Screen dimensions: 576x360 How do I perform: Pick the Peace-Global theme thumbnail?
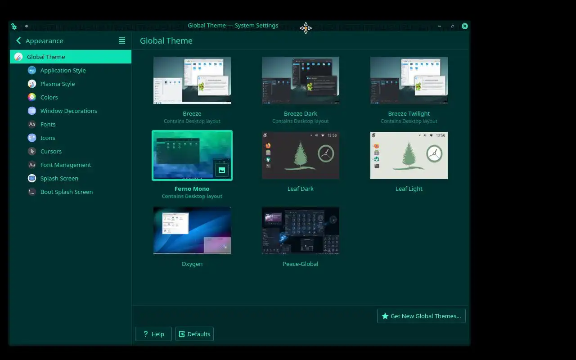click(x=301, y=230)
